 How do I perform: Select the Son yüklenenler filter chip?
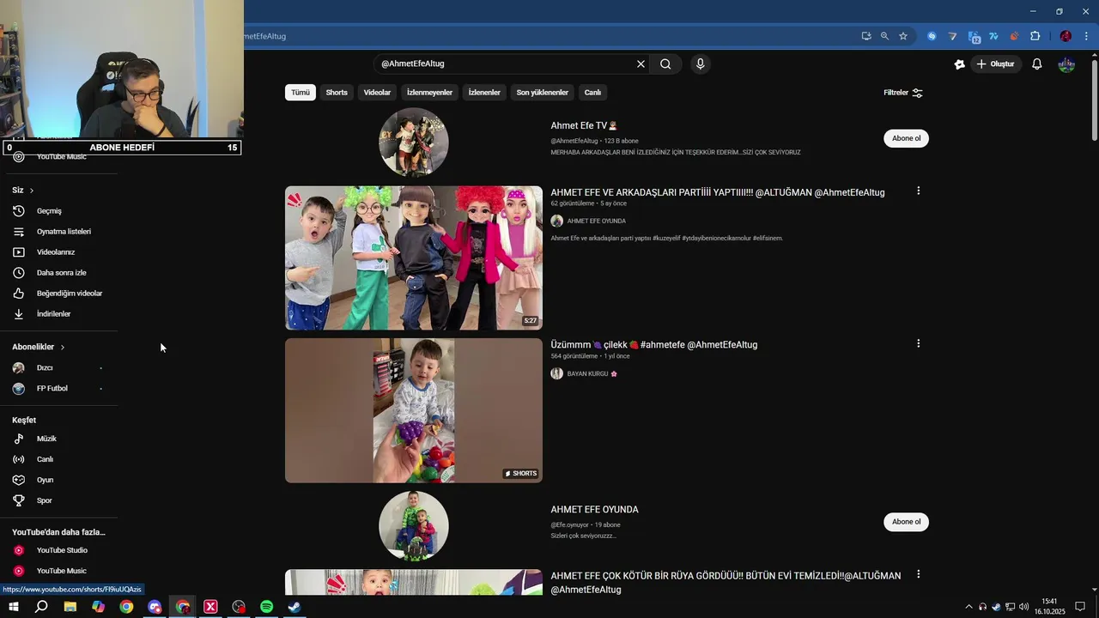[543, 93]
